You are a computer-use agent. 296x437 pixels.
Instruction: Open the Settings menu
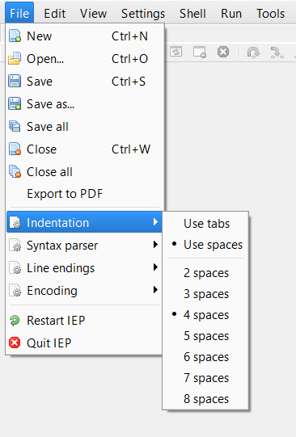click(x=143, y=14)
